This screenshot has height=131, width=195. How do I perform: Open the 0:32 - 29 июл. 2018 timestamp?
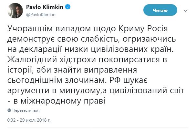click(30, 120)
